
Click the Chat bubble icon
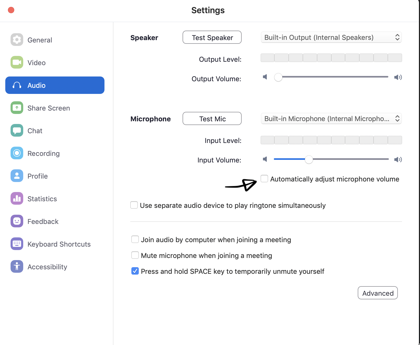(17, 131)
